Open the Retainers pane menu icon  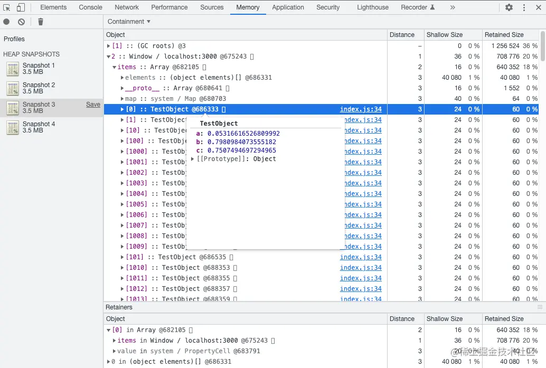(540, 307)
